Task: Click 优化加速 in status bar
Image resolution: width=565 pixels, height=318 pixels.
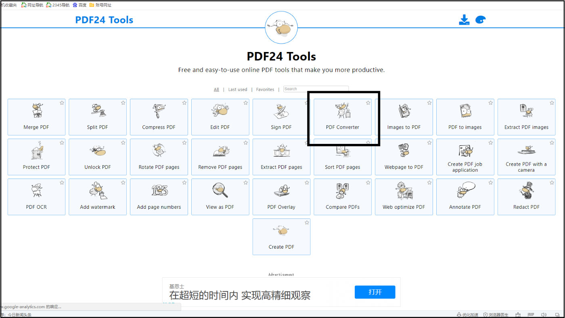Action: (x=467, y=315)
